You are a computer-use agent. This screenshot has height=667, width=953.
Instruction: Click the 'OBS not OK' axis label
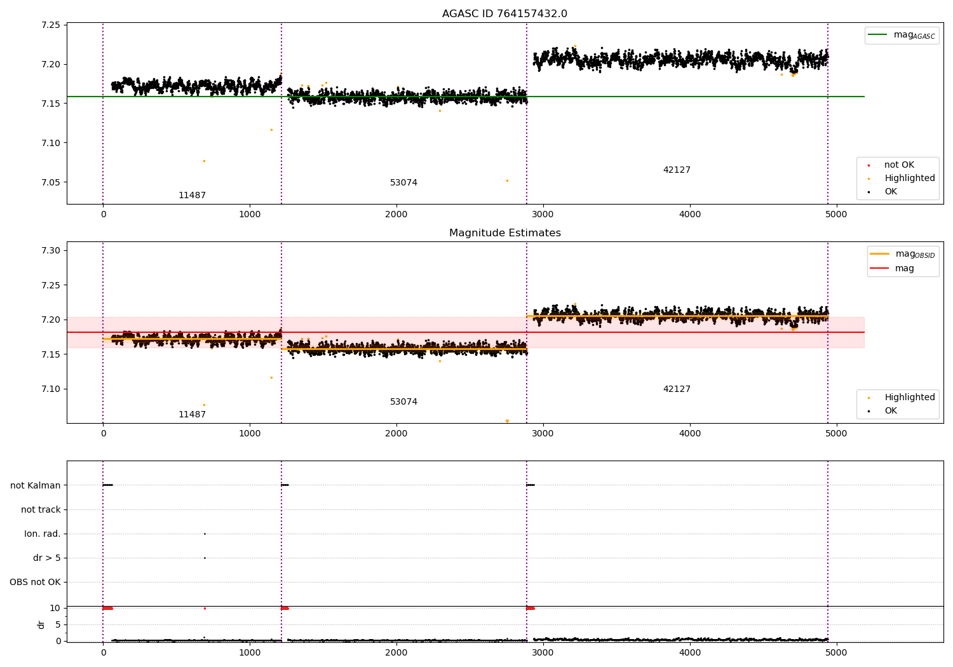pyautogui.click(x=35, y=583)
